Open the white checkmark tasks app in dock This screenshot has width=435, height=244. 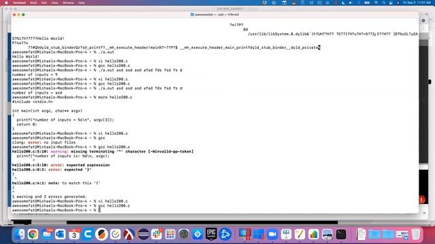[115, 235]
